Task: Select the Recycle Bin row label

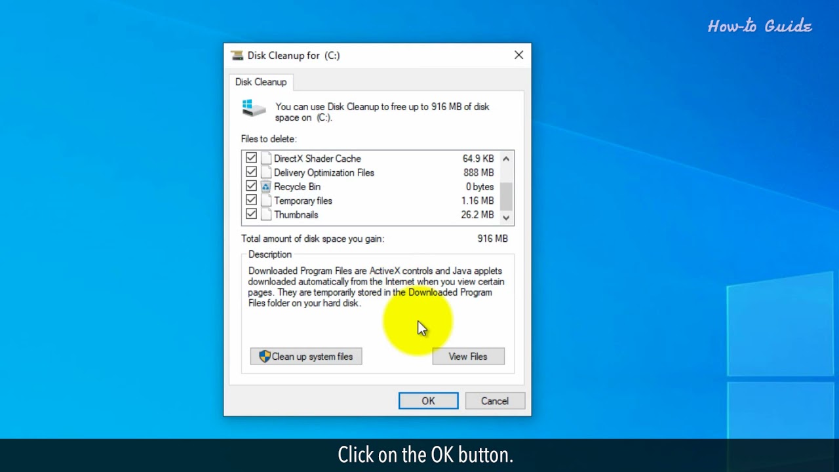Action: point(297,187)
